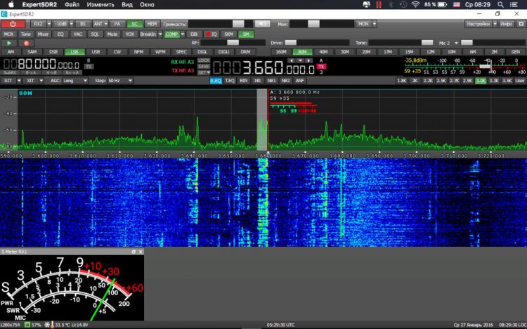This screenshot has width=527, height=329.
Task: Click the Громкость volume slider
Action: click(x=221, y=24)
